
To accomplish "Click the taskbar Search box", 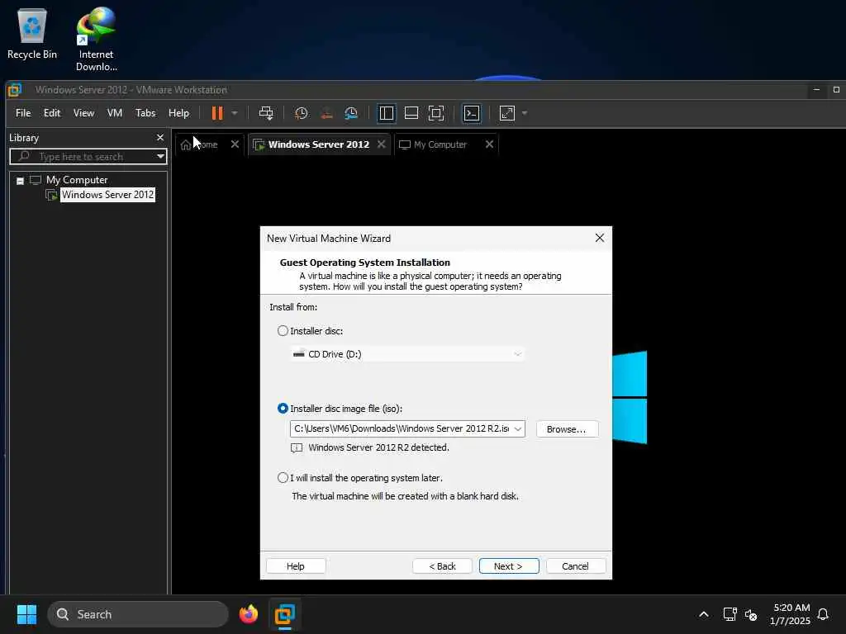I will 138,614.
